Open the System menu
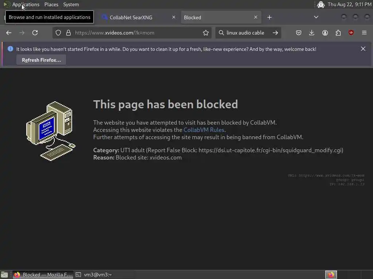 pyautogui.click(x=71, y=4)
